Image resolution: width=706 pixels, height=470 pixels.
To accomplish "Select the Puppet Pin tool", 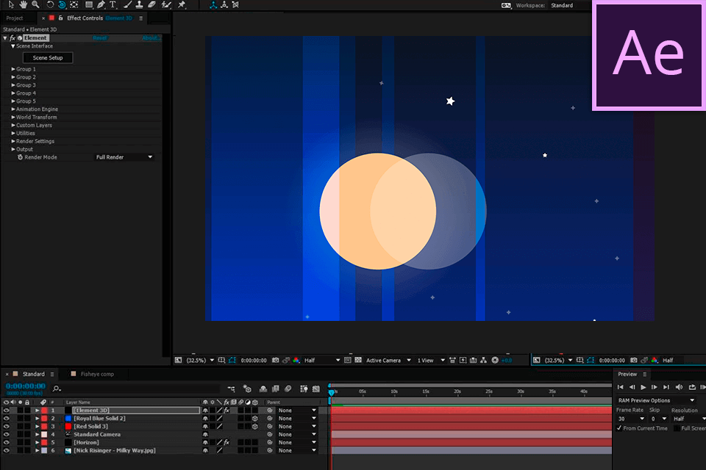I will [x=182, y=4].
